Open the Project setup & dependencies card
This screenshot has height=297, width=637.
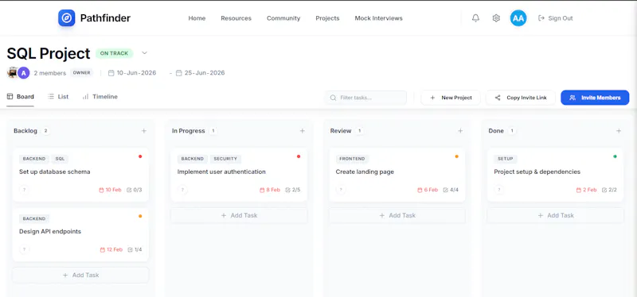(555, 175)
